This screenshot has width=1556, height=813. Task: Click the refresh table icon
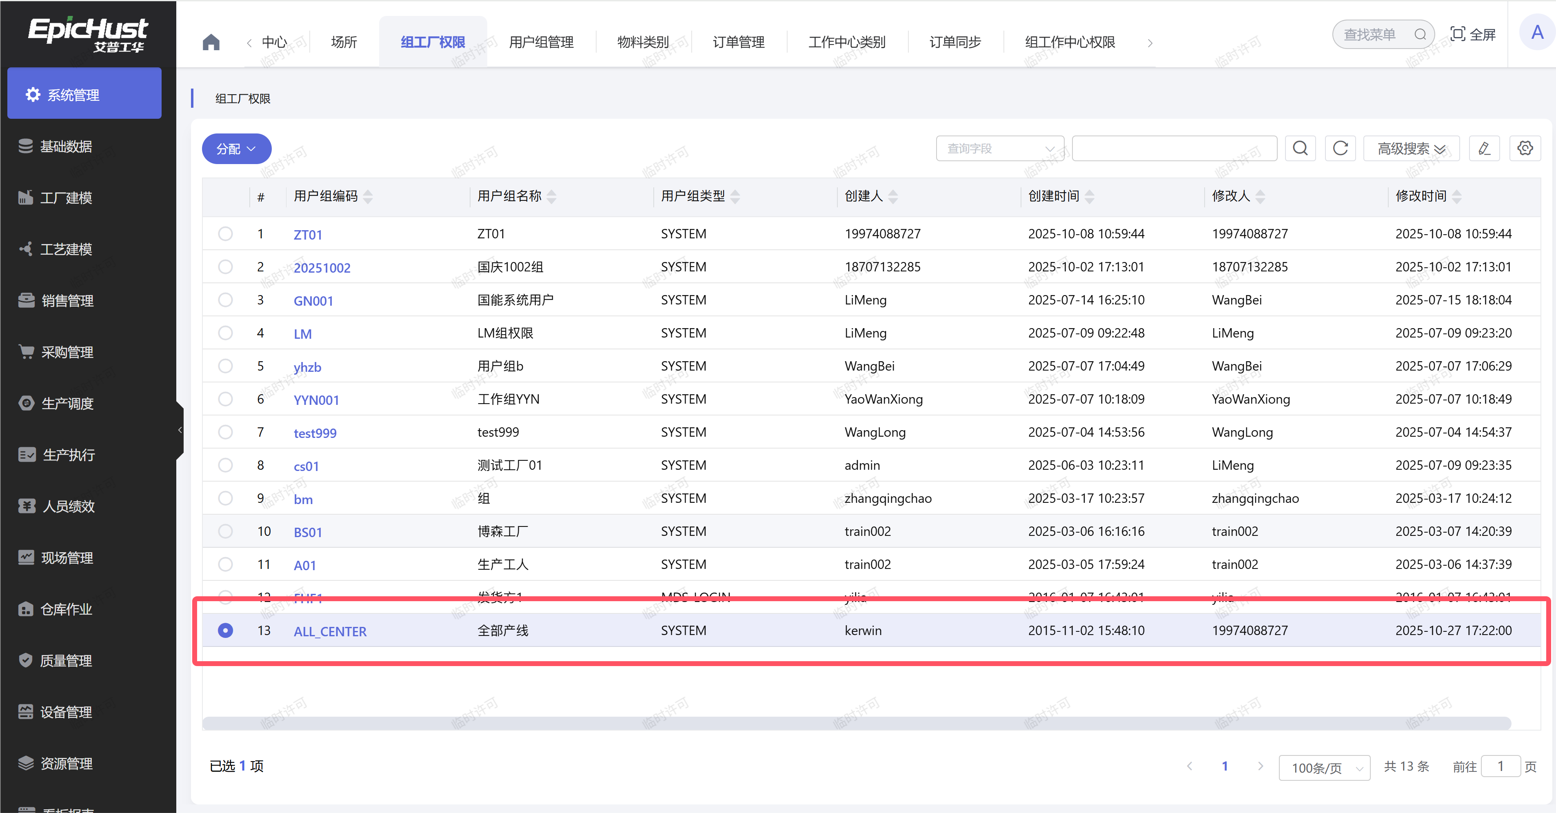(x=1340, y=149)
